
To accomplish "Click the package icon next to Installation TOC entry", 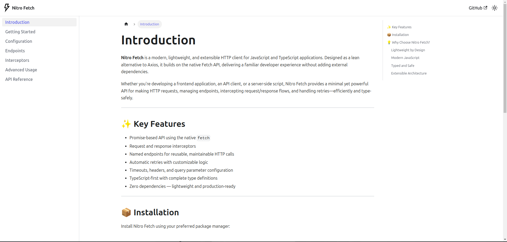I will (x=389, y=35).
